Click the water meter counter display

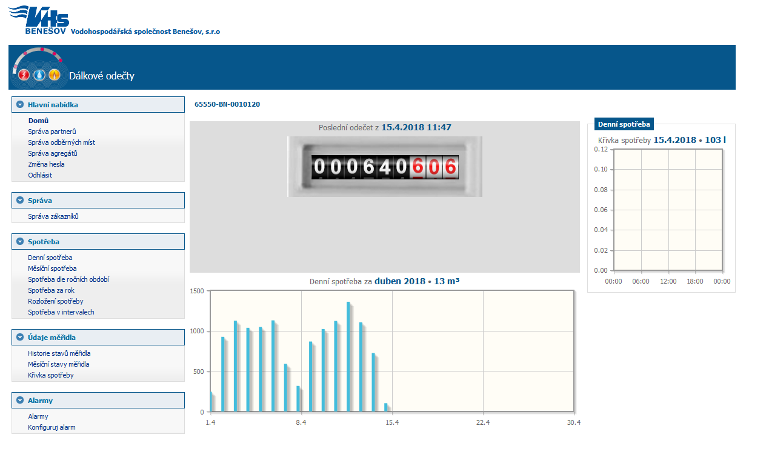[384, 167]
